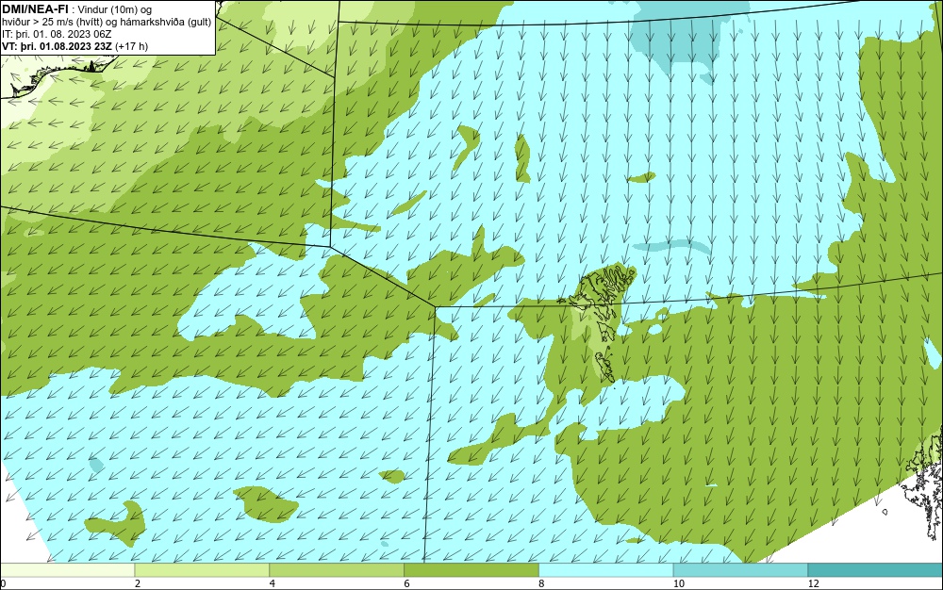This screenshot has width=943, height=590.
Task: Click the 'hviður > 25 m/s (hvítt)' legend text
Action: [x=52, y=22]
